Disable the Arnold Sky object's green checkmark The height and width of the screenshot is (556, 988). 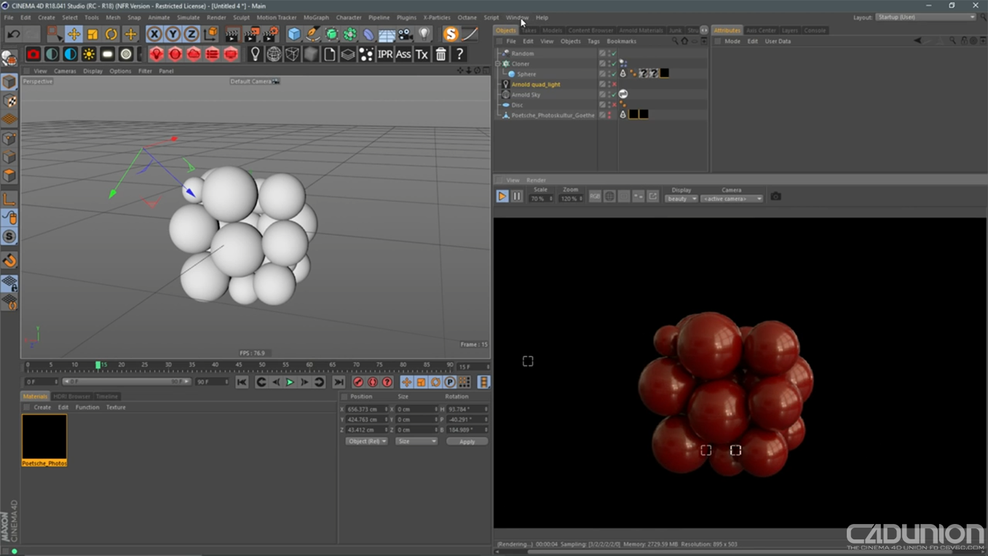pyautogui.click(x=614, y=94)
